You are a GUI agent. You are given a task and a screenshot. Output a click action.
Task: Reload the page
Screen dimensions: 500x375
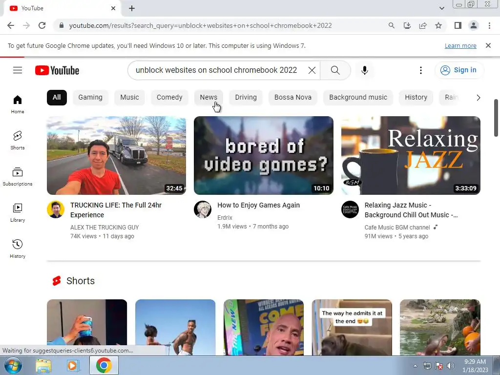pos(42,25)
